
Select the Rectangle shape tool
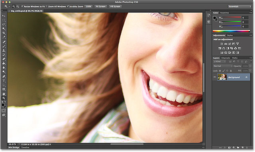click(x=4, y=89)
